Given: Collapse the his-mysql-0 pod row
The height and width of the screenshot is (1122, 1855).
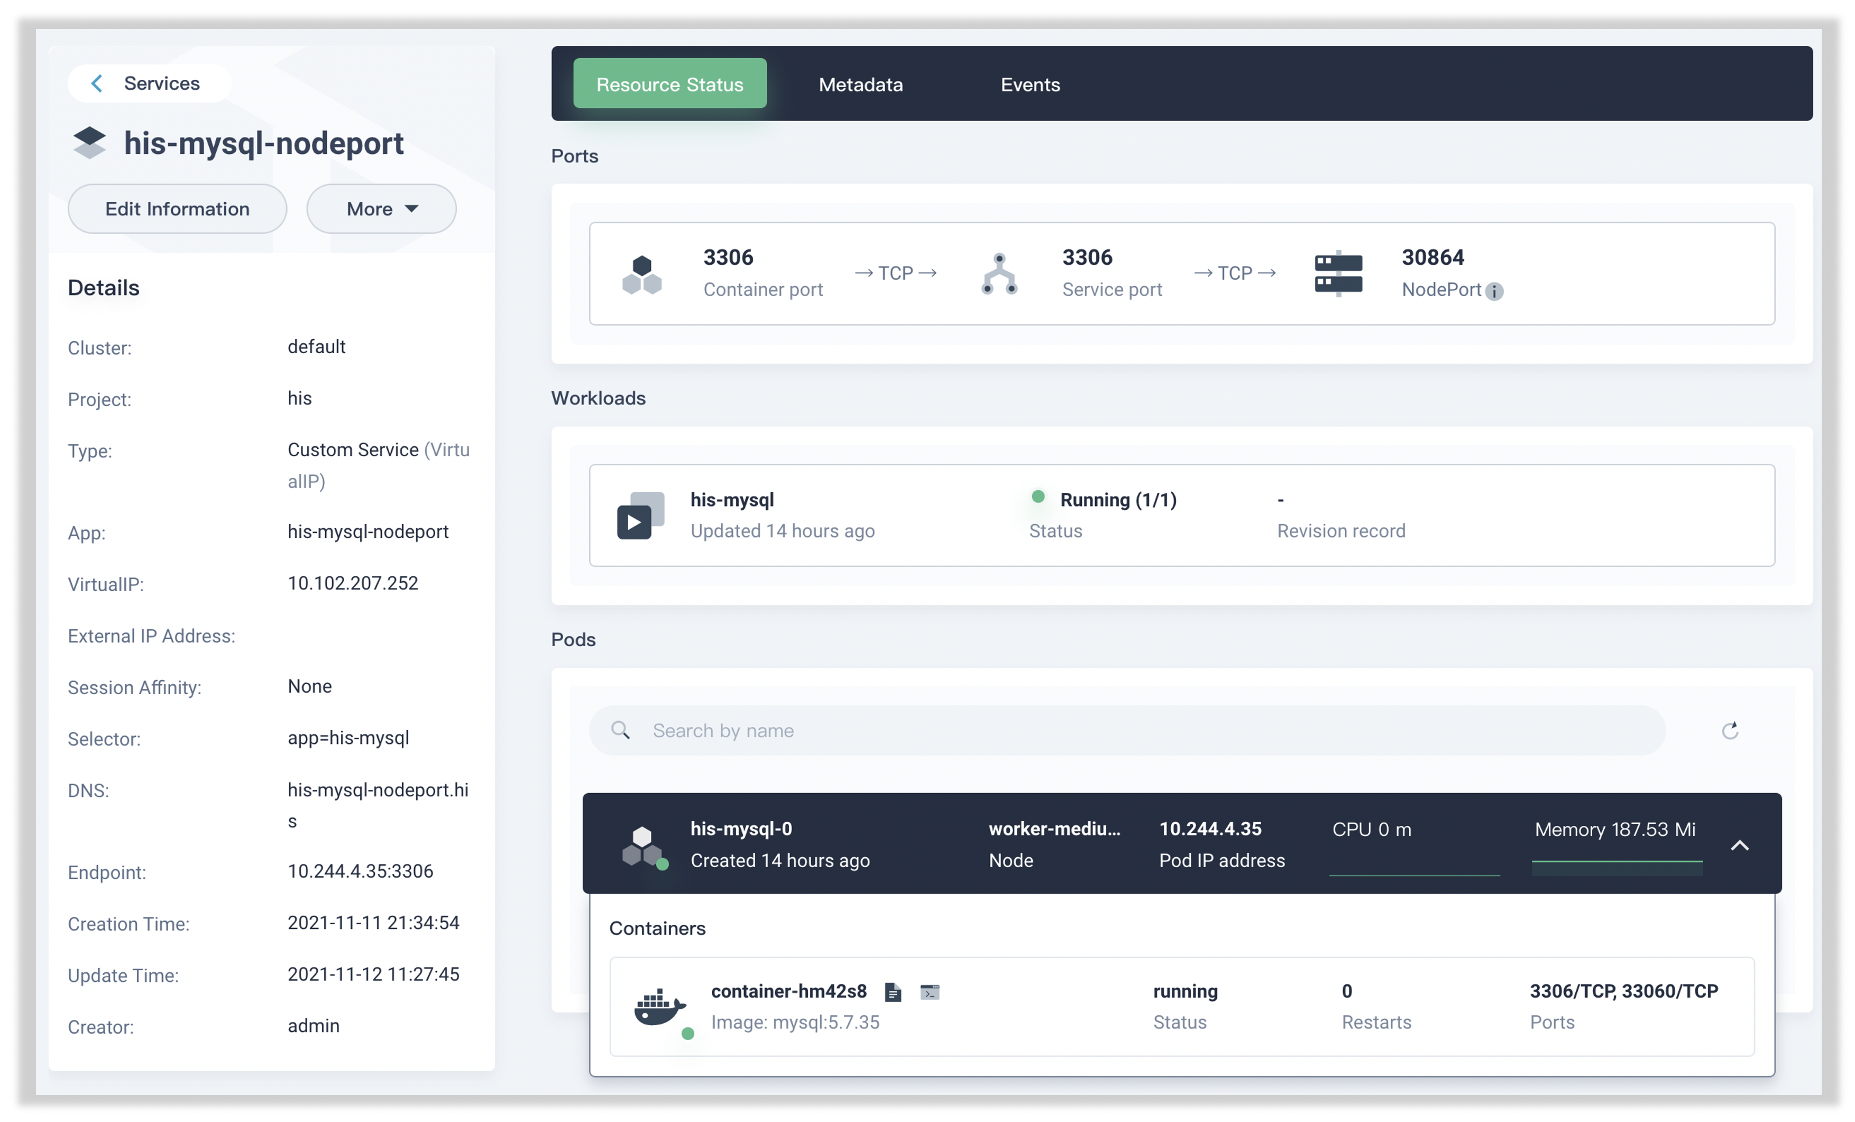Looking at the screenshot, I should tap(1739, 845).
